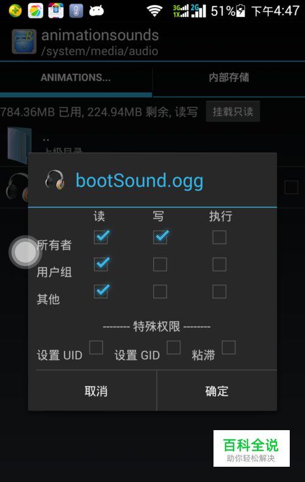Screen dimensions: 305x482
Task: Open the green plus notification icon
Action: tap(15, 11)
